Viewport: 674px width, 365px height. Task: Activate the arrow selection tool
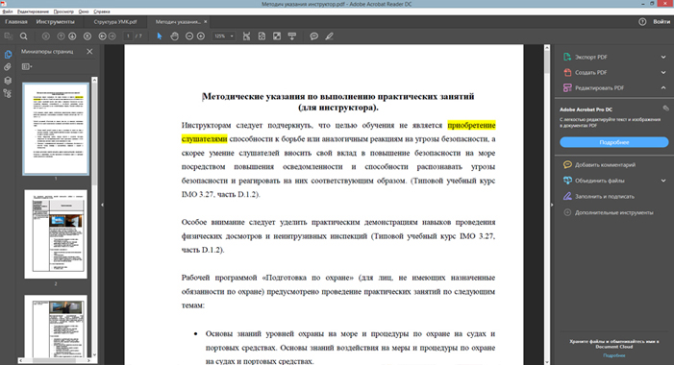point(160,36)
